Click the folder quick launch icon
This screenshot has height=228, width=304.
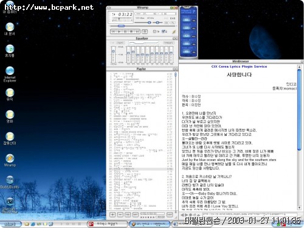point(27,224)
